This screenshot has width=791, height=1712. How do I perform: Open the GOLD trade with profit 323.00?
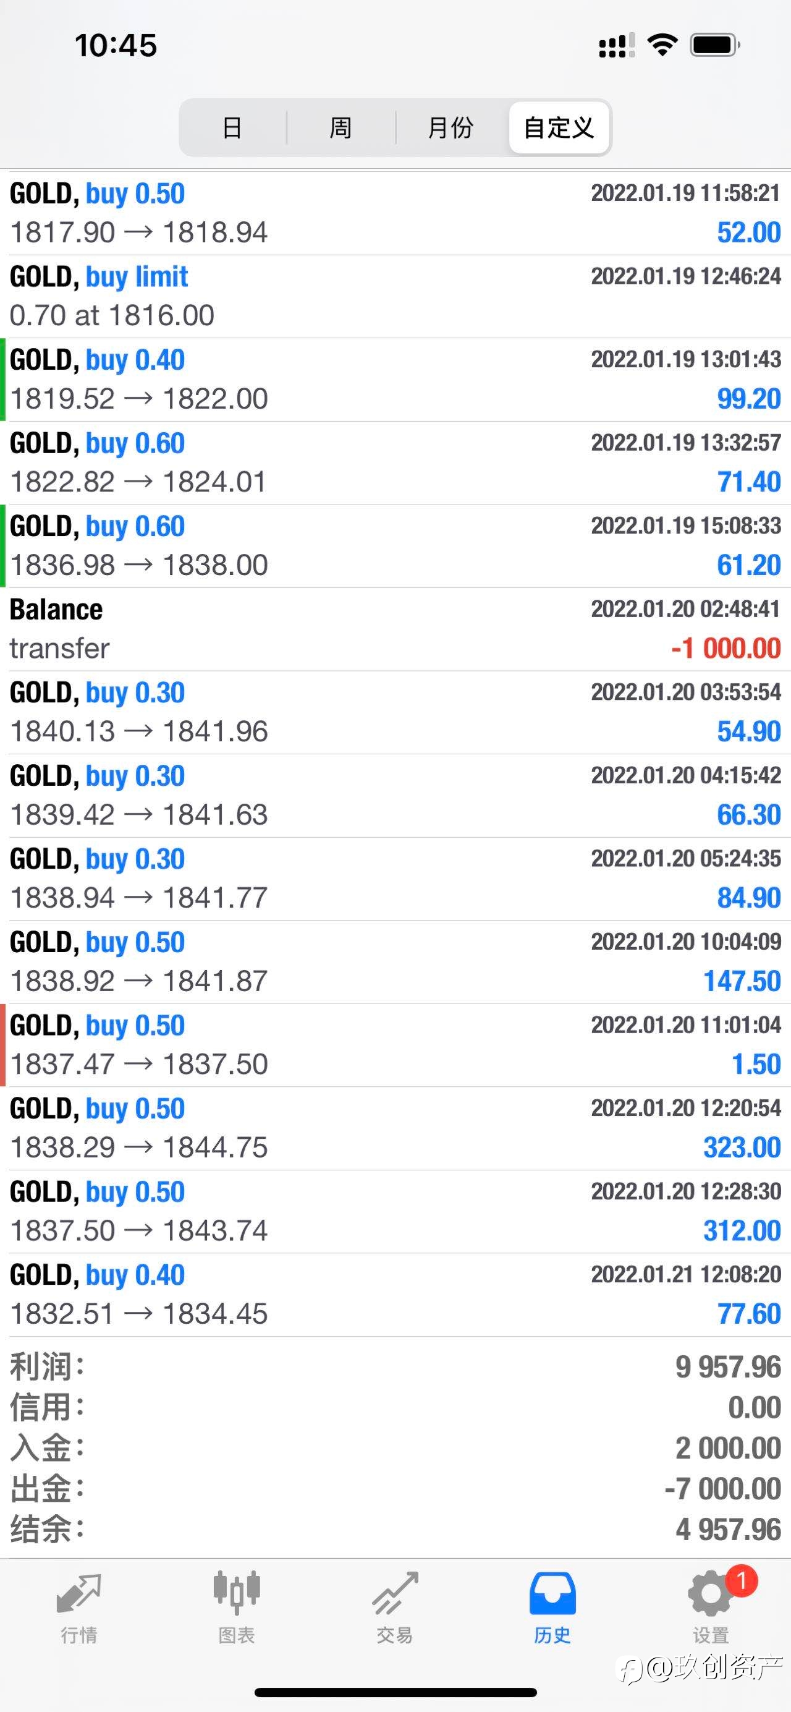pos(395,1128)
